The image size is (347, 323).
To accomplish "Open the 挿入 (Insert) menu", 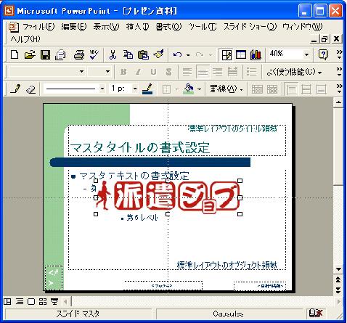I will (137, 27).
